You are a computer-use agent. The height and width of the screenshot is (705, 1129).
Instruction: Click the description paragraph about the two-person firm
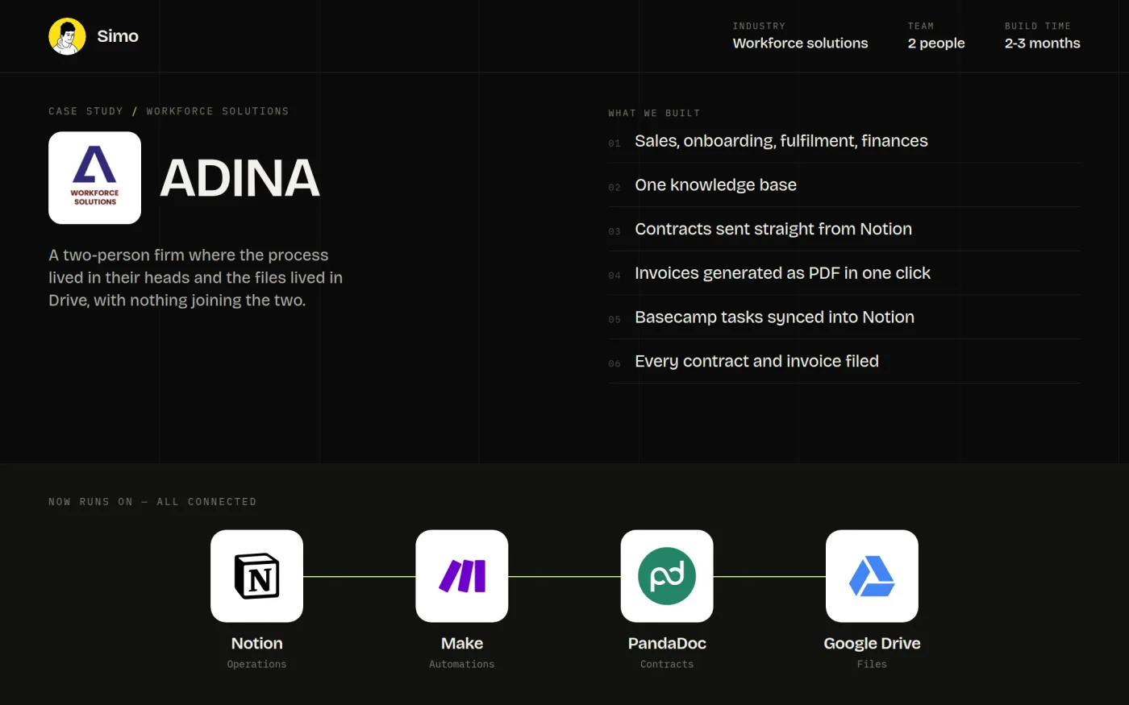(196, 278)
